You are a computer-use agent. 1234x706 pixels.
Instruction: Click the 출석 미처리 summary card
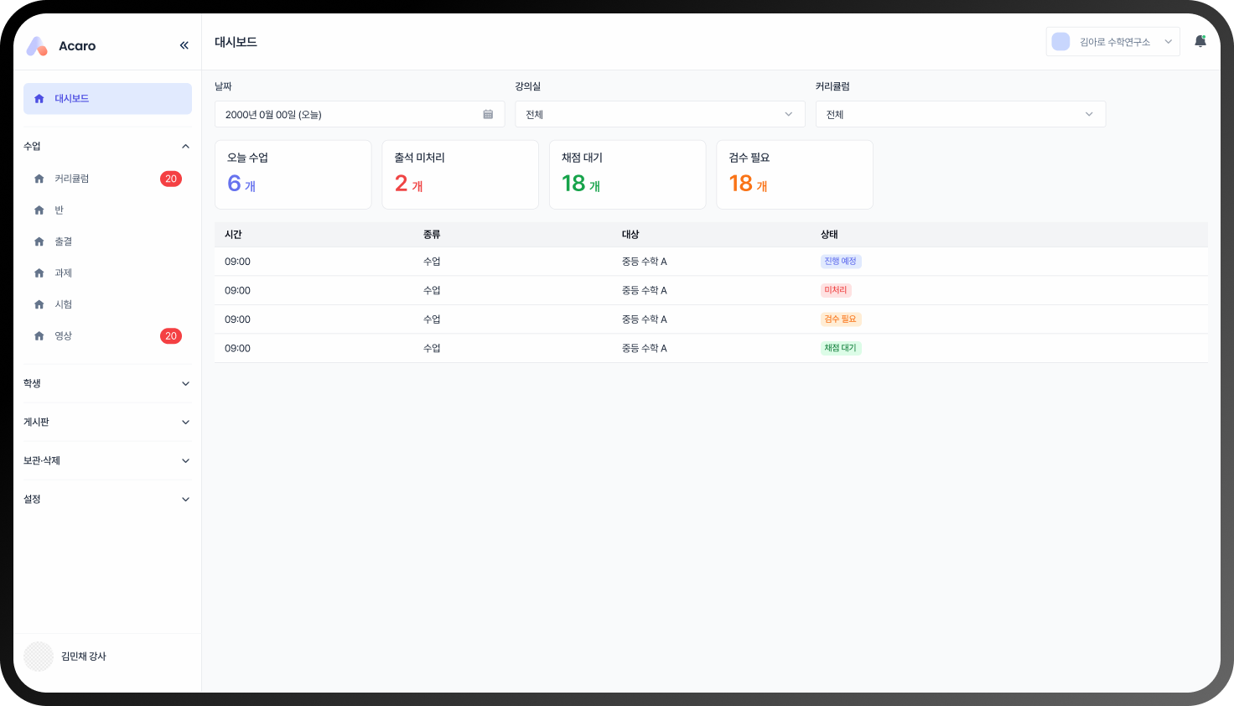[x=460, y=174]
